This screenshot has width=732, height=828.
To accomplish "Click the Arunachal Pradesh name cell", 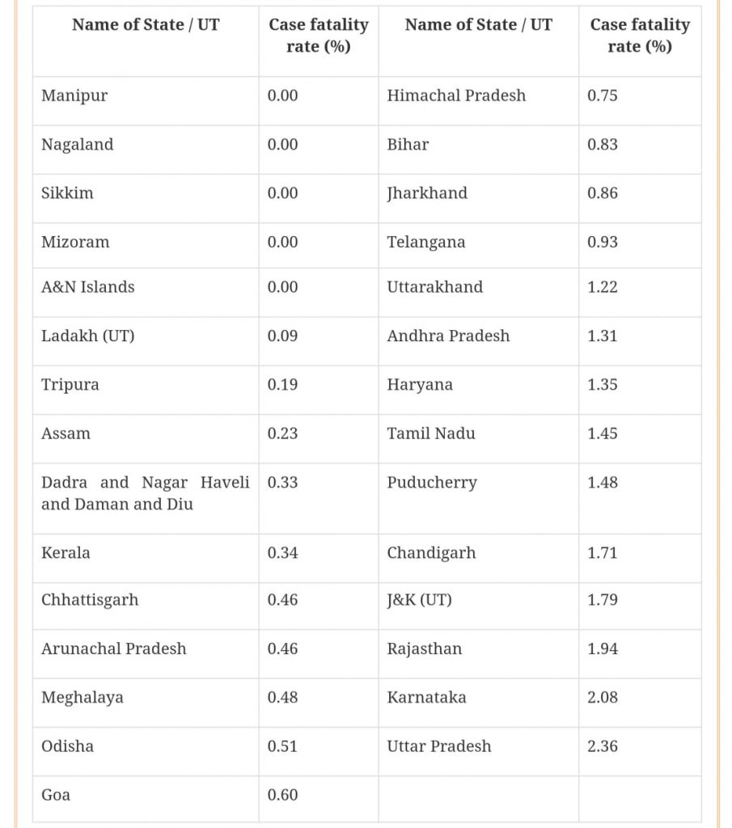I will tap(146, 653).
